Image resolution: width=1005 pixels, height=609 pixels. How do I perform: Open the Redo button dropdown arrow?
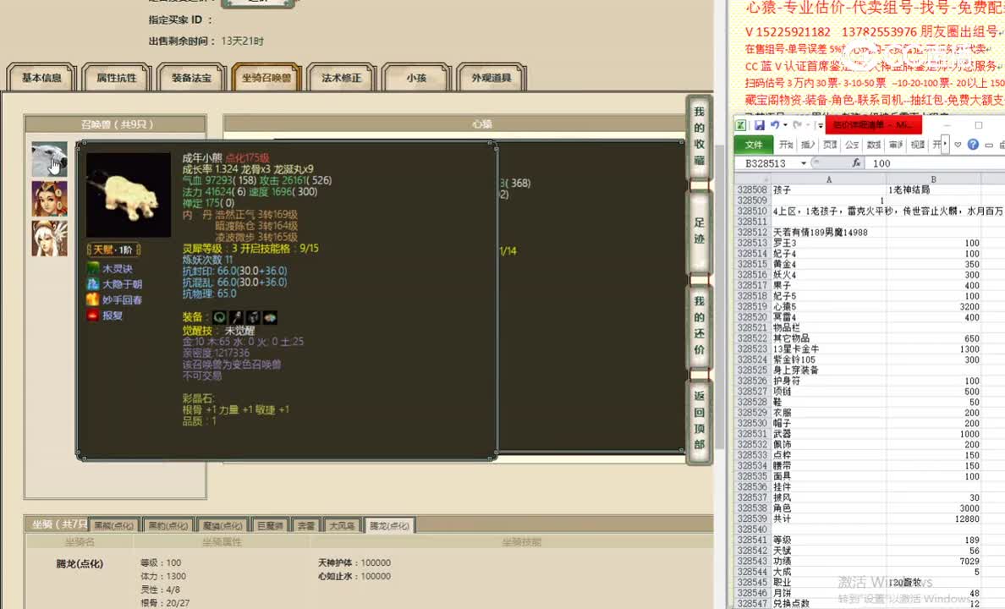click(x=808, y=125)
